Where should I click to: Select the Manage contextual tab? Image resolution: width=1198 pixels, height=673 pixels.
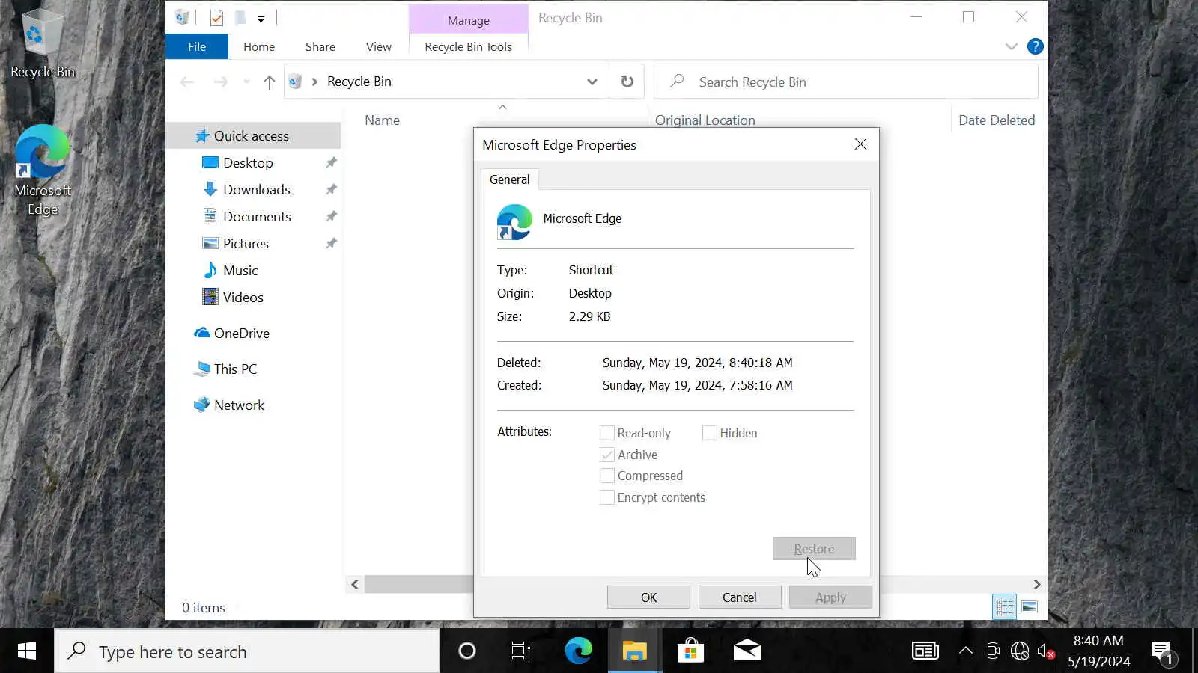tap(469, 20)
